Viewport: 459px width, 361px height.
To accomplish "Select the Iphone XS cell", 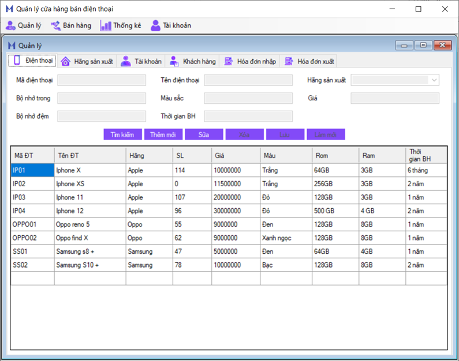I will click(90, 184).
